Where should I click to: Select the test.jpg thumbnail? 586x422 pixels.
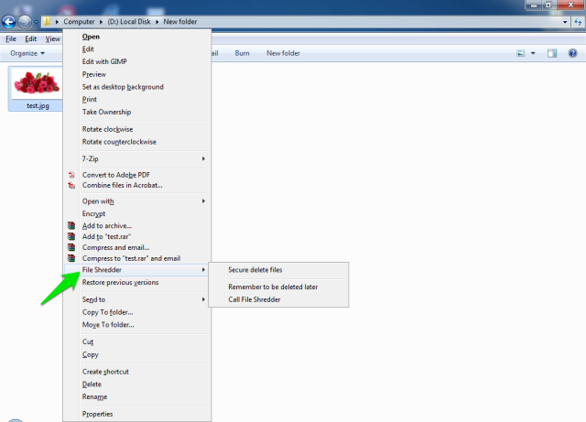[38, 89]
